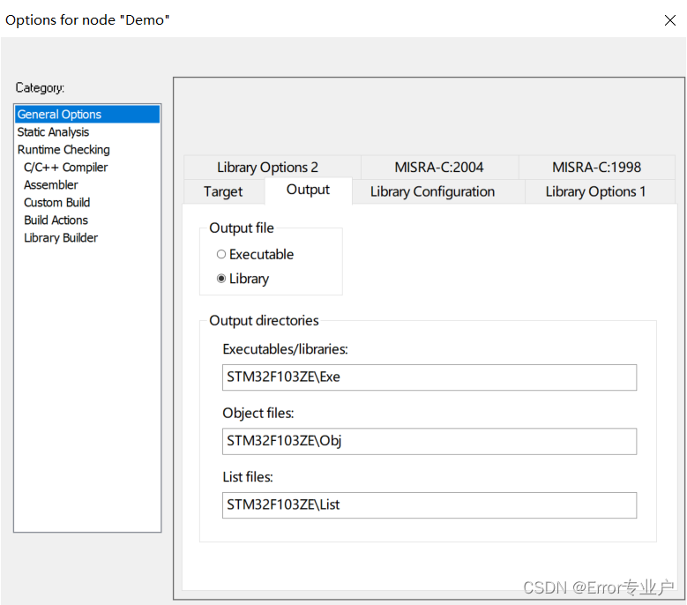This screenshot has height=605, width=687.
Task: Select General Options category
Action: click(x=87, y=115)
